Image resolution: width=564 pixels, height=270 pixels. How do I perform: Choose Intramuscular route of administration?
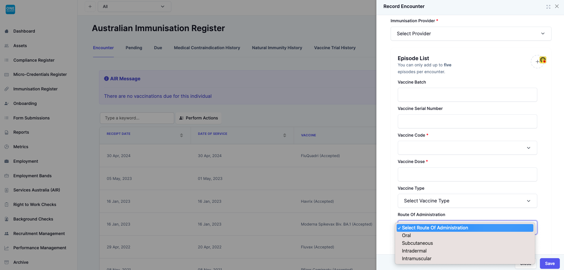tap(465, 258)
